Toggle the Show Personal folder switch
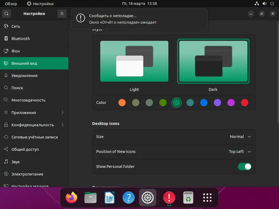This screenshot has height=209, width=279. coord(244,167)
